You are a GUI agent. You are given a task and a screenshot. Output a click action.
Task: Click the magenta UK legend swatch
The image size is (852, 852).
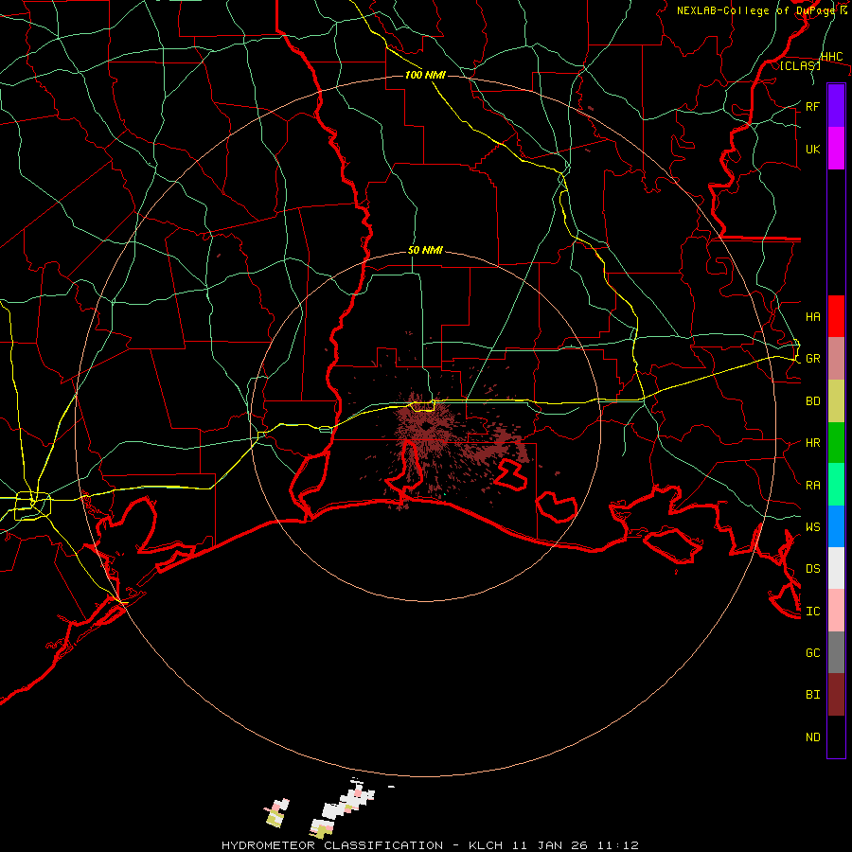[836, 149]
